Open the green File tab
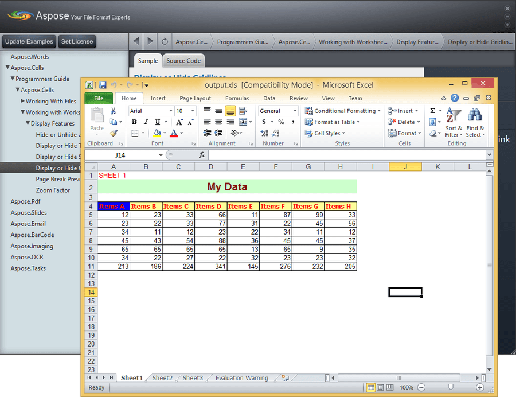Image resolution: width=516 pixels, height=397 pixels. (99, 98)
